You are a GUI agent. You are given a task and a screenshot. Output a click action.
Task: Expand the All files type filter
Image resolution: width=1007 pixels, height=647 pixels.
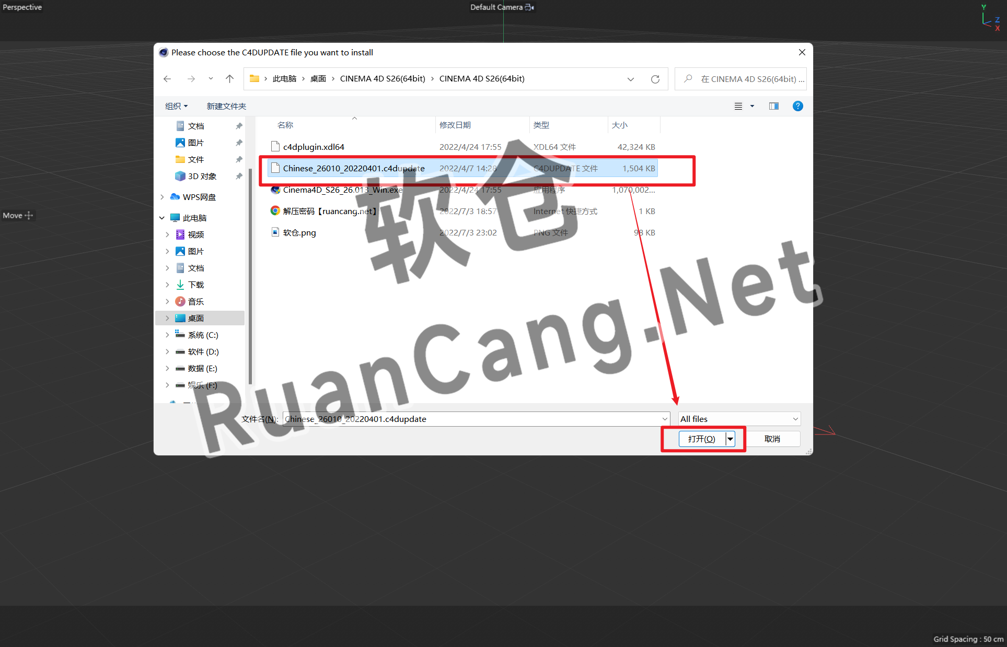(739, 419)
